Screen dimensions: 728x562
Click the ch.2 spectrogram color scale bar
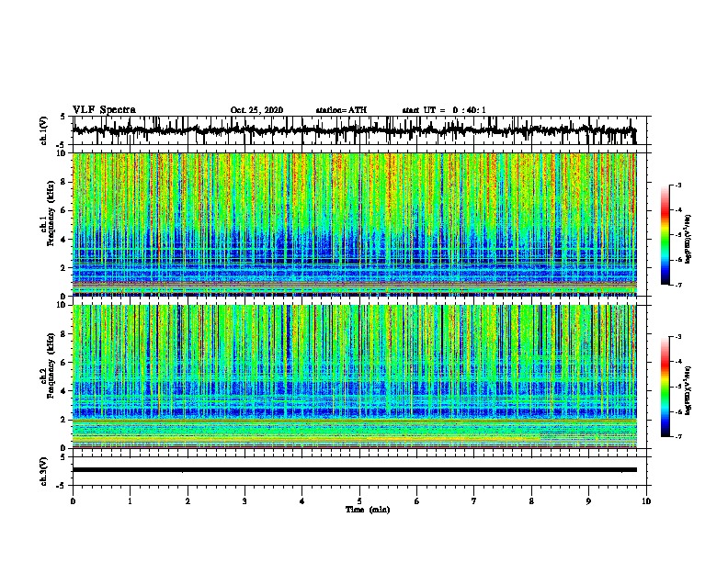point(665,387)
